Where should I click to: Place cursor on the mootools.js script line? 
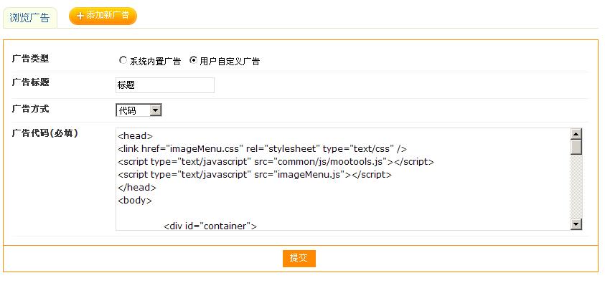276,162
